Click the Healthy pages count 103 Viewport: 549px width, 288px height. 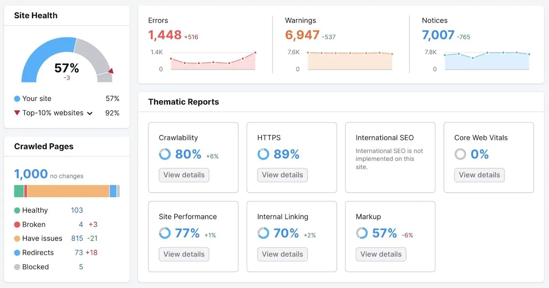(77, 210)
